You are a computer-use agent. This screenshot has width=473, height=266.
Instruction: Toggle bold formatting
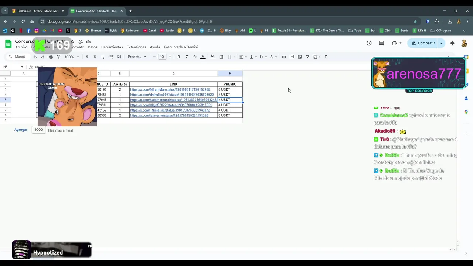179,57
